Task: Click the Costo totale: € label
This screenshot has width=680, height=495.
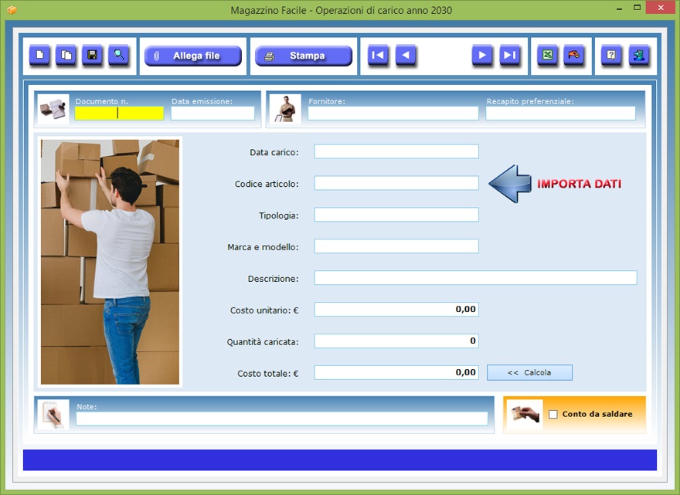Action: coord(268,374)
